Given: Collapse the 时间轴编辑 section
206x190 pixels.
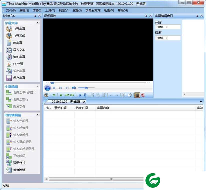Looking at the screenshot, I should click(x=37, y=115).
